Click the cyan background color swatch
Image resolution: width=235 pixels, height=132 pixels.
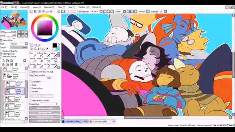(58, 49)
